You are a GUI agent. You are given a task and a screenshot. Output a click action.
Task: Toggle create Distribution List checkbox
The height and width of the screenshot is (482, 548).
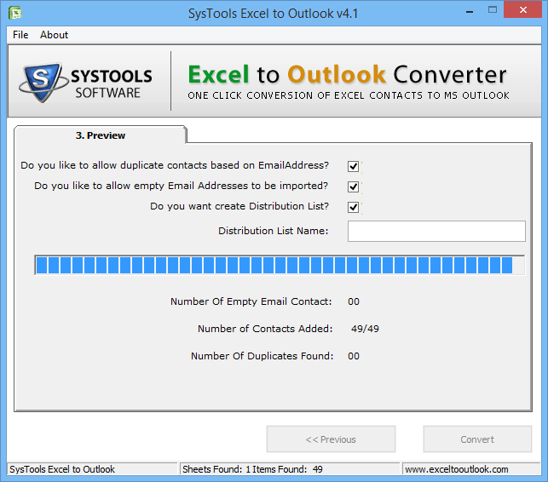coord(353,207)
